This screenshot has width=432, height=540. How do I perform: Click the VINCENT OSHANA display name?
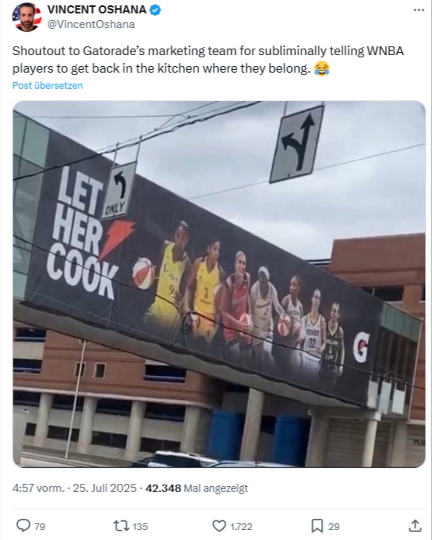96,10
